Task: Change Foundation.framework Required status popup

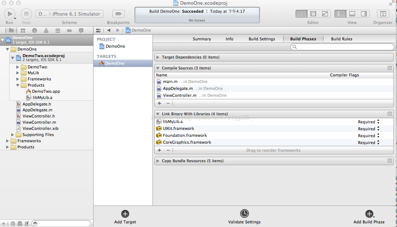Action: pyautogui.click(x=369, y=136)
